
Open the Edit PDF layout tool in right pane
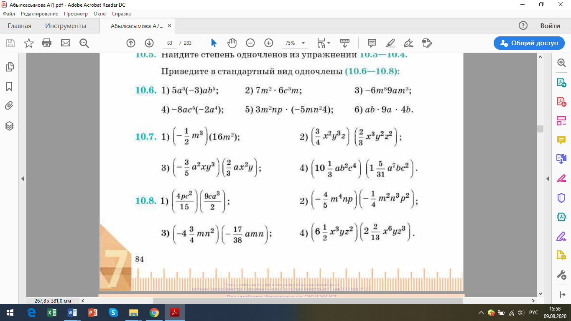pos(561,121)
